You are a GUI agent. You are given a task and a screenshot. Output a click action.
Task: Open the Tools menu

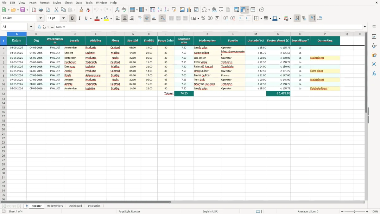89,3
